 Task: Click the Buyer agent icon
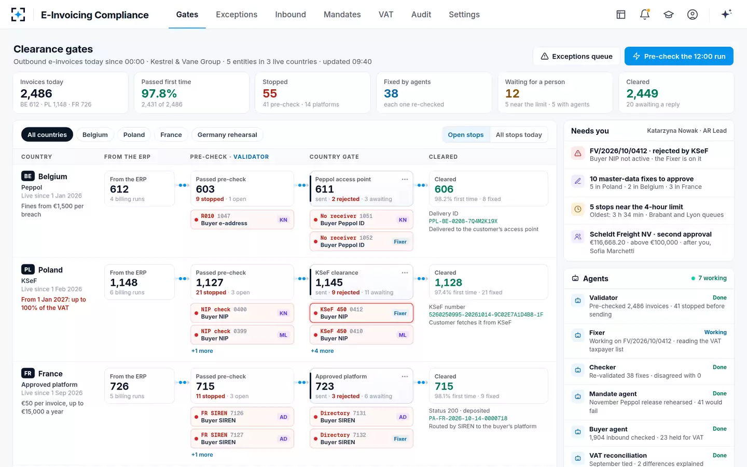click(x=577, y=432)
